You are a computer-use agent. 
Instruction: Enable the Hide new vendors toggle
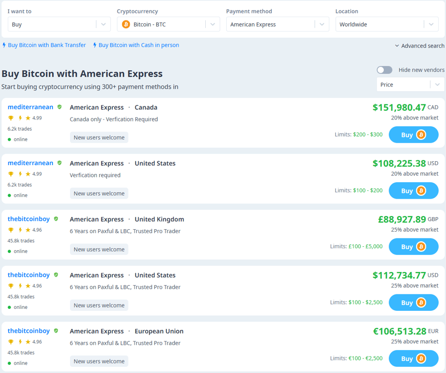[x=384, y=69]
